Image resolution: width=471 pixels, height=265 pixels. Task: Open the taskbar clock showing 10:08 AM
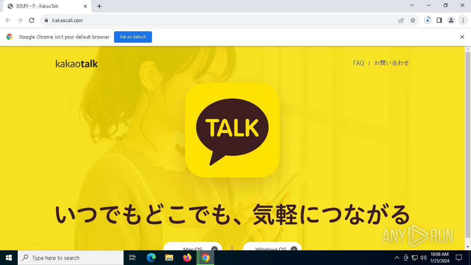tap(439, 258)
